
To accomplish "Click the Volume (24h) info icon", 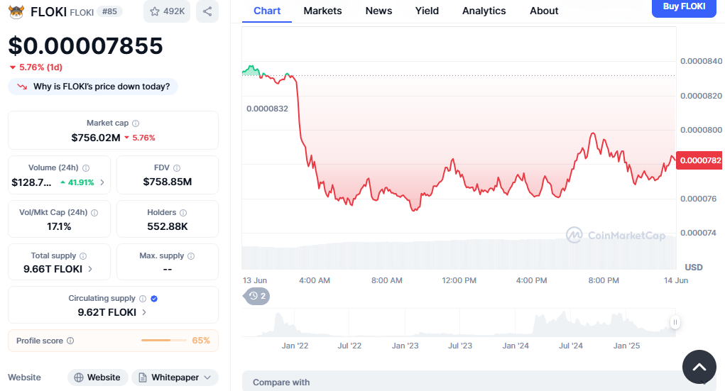I will pos(86,168).
